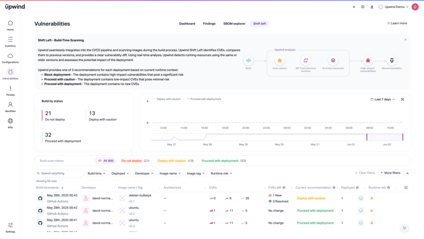Open the Runtime risk filter dropdown
The width and height of the screenshot is (424, 239).
click(x=222, y=174)
